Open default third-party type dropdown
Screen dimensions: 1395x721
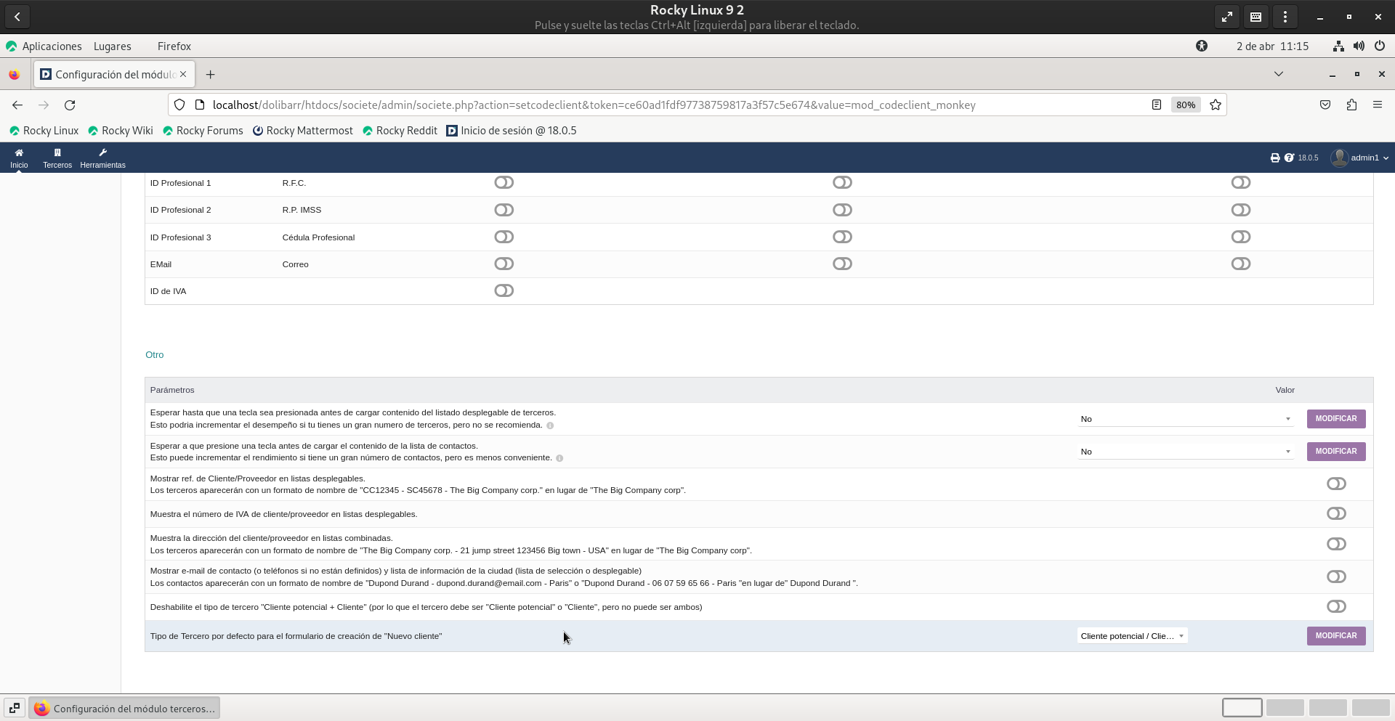pyautogui.click(x=1132, y=636)
